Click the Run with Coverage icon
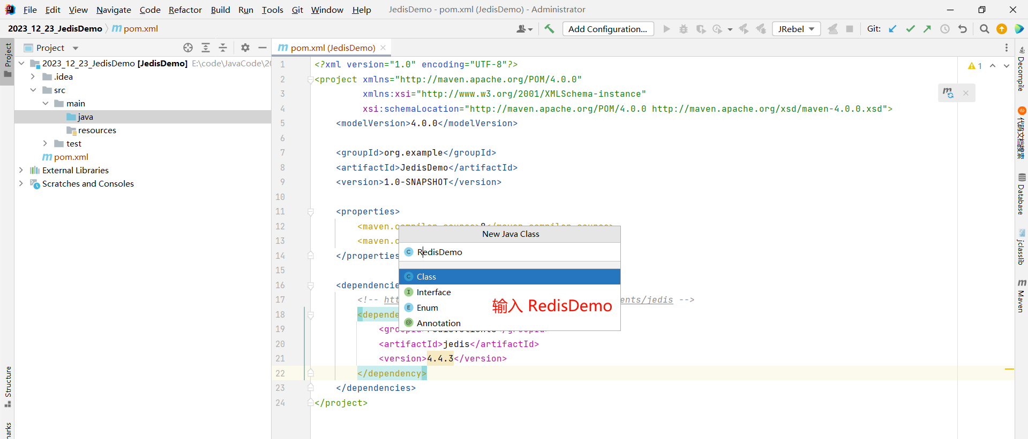Viewport: 1028px width, 439px height. point(701,29)
